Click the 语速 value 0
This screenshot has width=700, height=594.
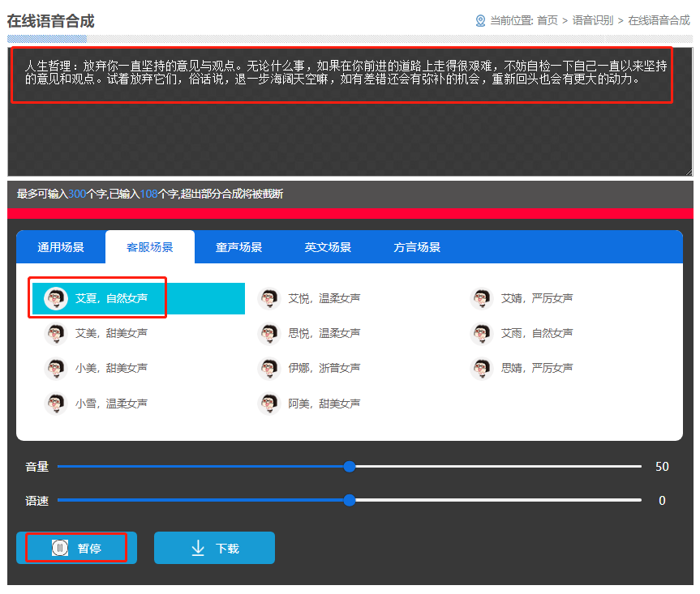tap(662, 500)
